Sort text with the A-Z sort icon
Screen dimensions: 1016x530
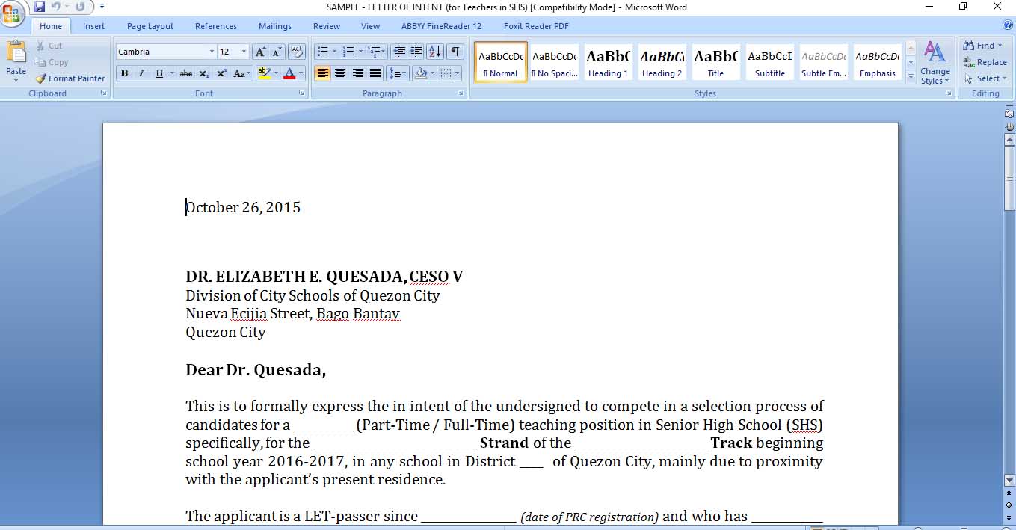[435, 52]
